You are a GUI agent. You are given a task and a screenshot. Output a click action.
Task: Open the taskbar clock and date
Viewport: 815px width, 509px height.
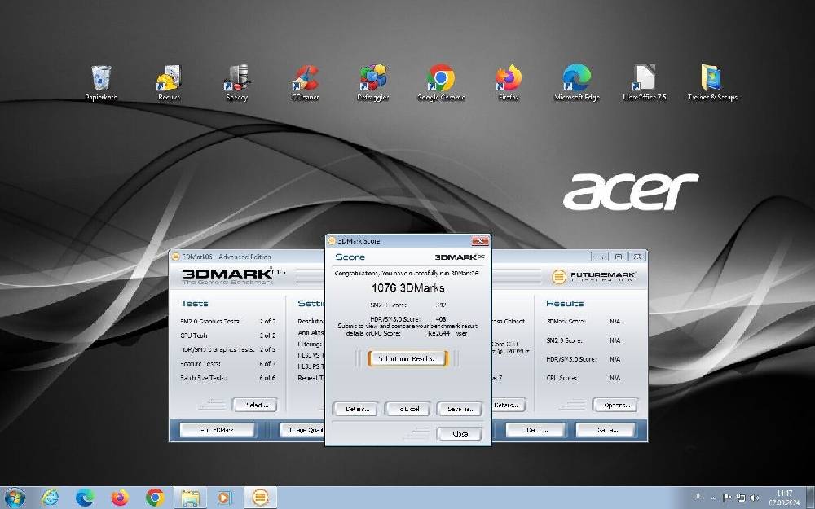point(784,498)
